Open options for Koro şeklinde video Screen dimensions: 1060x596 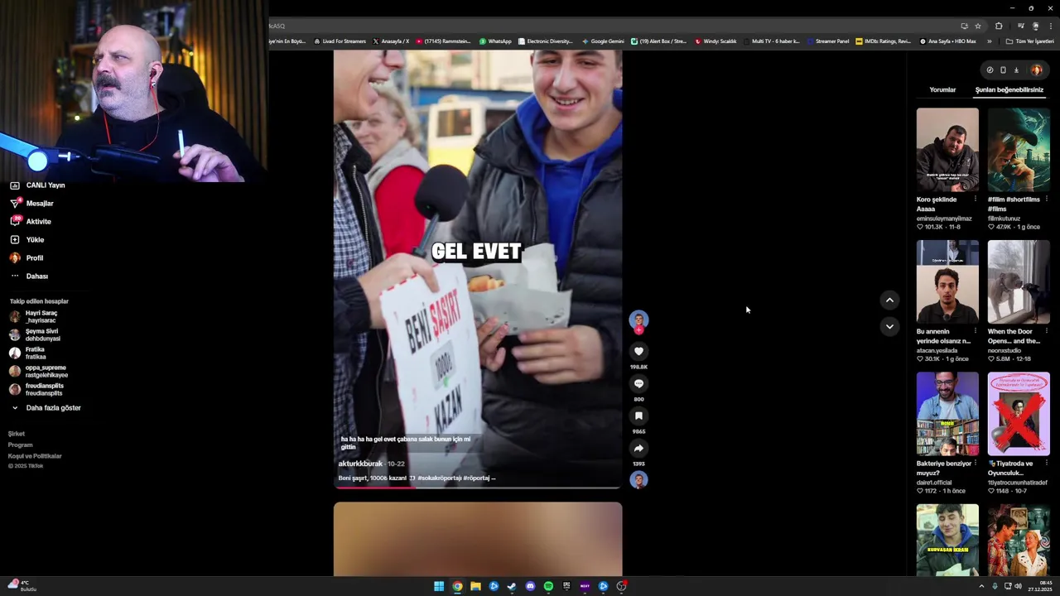coord(975,199)
